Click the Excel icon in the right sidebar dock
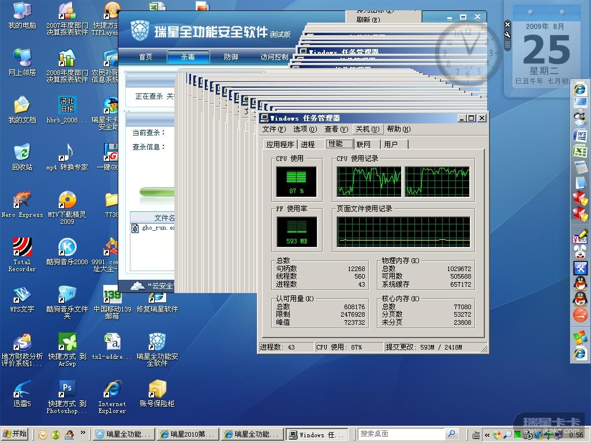 pos(579,151)
